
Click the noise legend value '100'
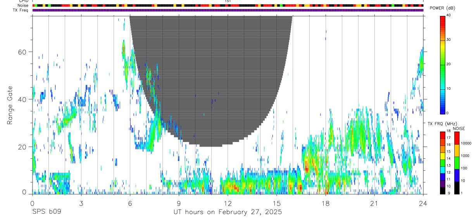pyautogui.click(x=464, y=168)
